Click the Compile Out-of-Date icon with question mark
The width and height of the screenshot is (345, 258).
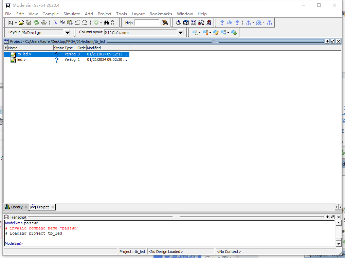[186, 22]
